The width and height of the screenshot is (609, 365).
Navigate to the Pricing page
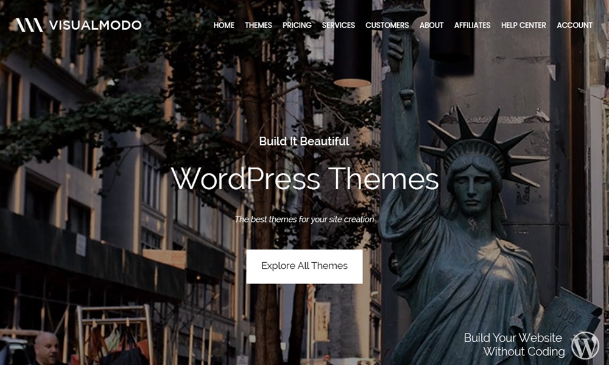pos(297,25)
